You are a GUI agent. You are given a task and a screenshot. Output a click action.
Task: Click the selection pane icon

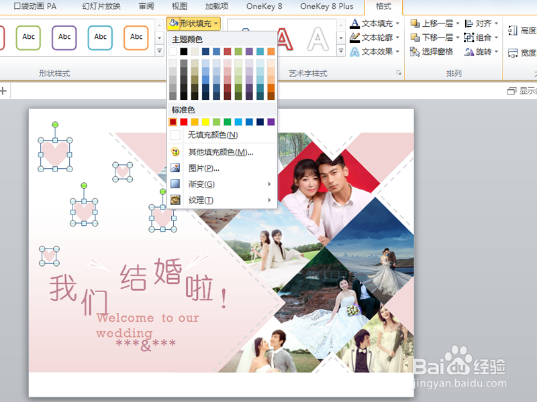click(415, 52)
